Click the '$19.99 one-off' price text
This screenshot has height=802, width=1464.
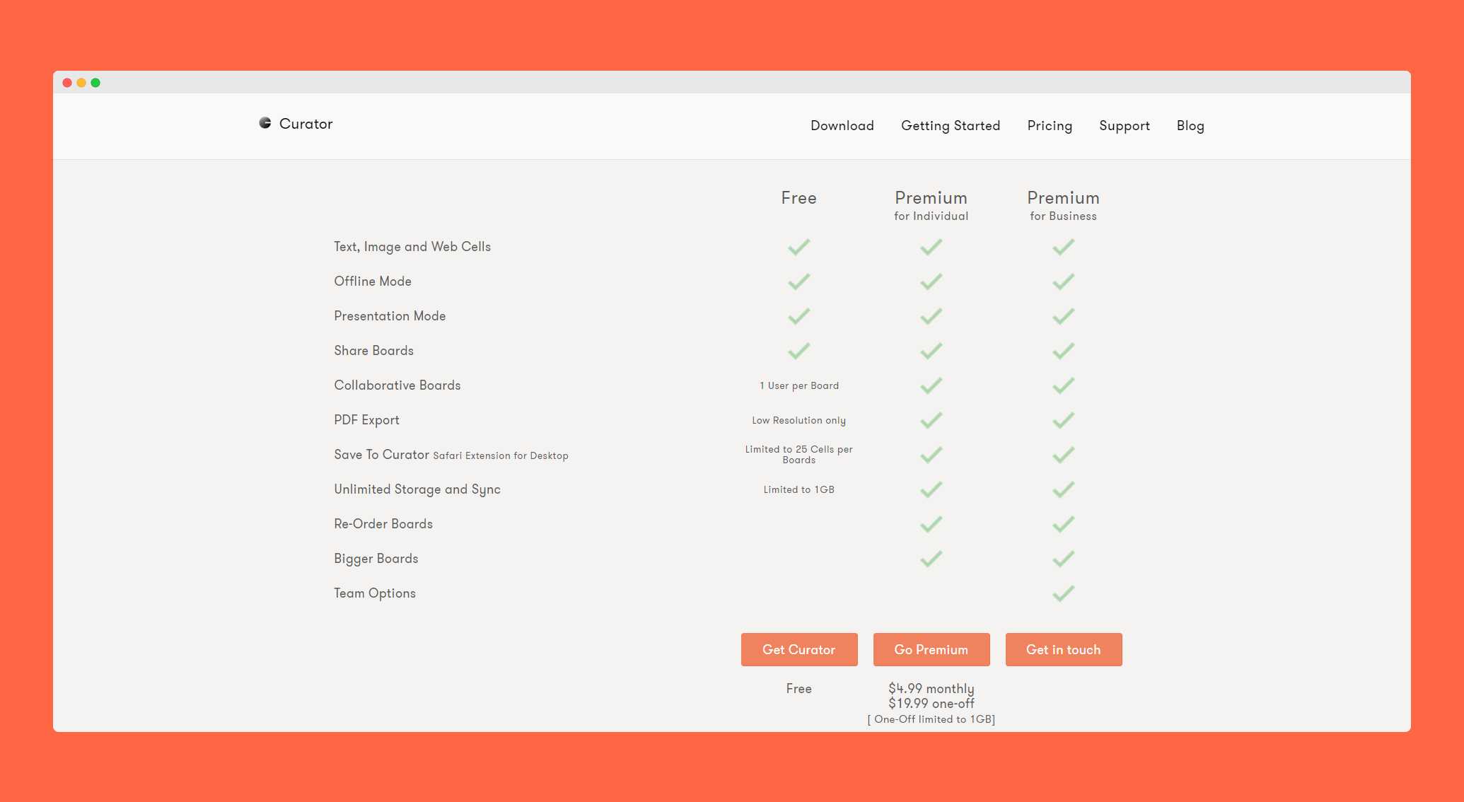point(931,704)
